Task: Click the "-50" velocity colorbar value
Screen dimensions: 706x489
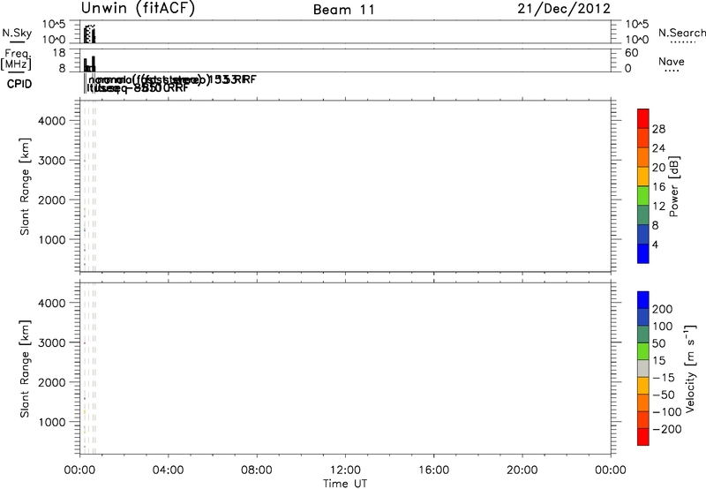Action: [664, 395]
